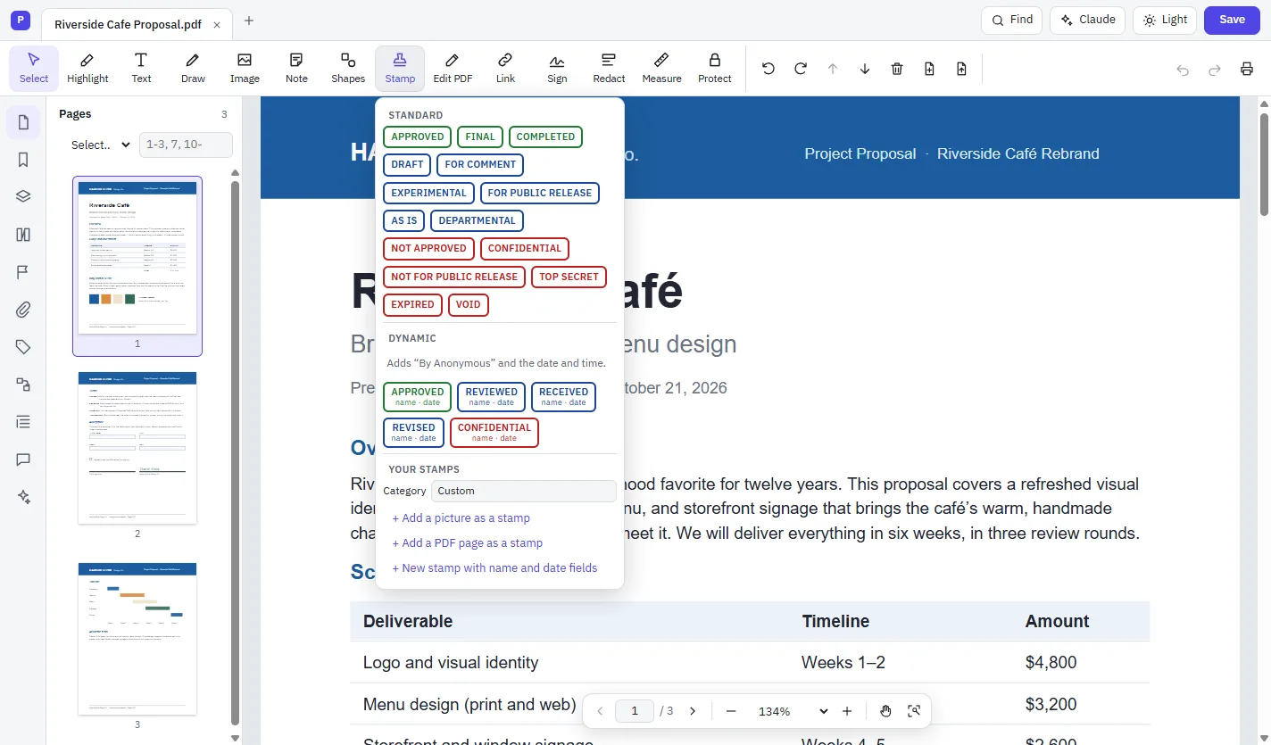Open the stamp Category dropdown set to Custom
1271x745 pixels.
pyautogui.click(x=524, y=491)
